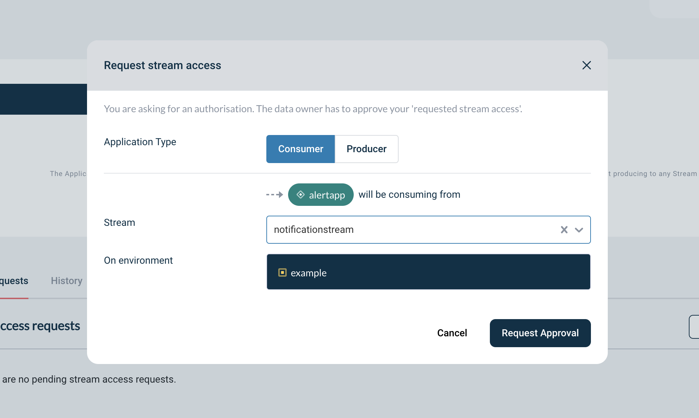Viewport: 699px width, 418px height.
Task: Toggle the example environment checkbox
Action: tap(282, 272)
